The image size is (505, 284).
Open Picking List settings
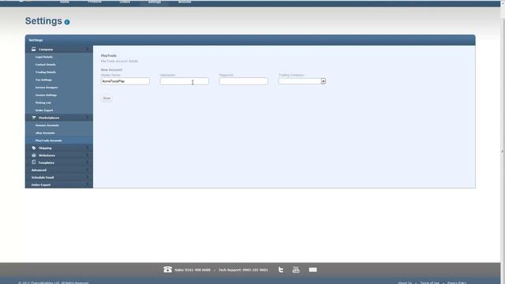click(43, 103)
